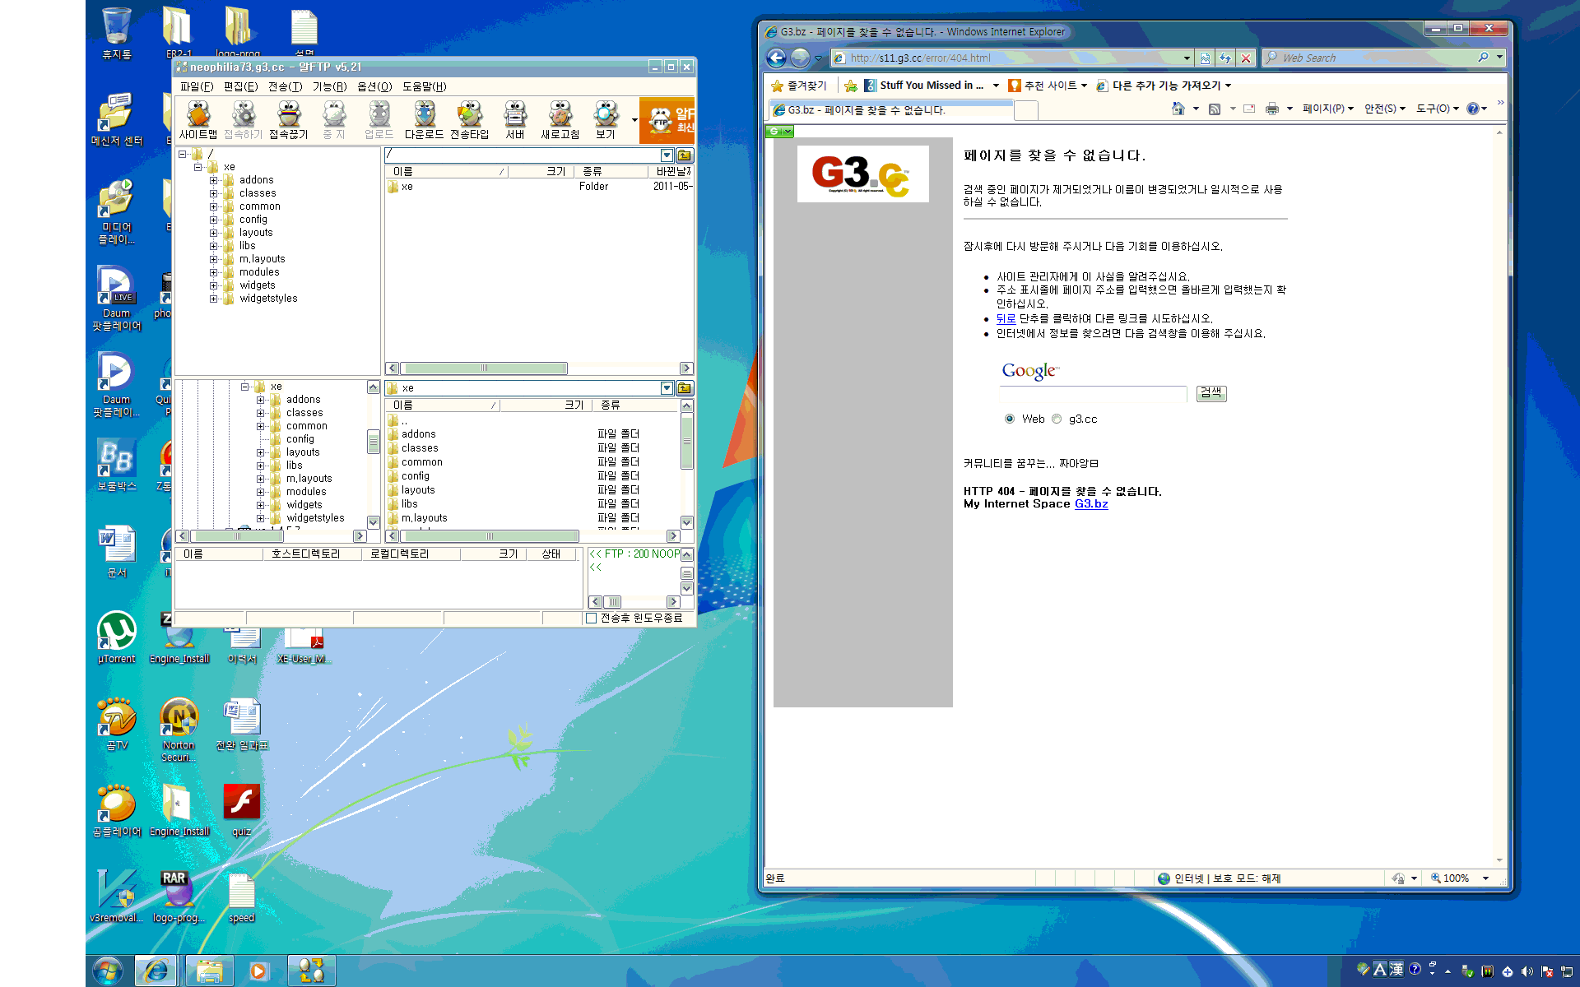
Task: Click the G3.bz link
Action: pos(1091,504)
